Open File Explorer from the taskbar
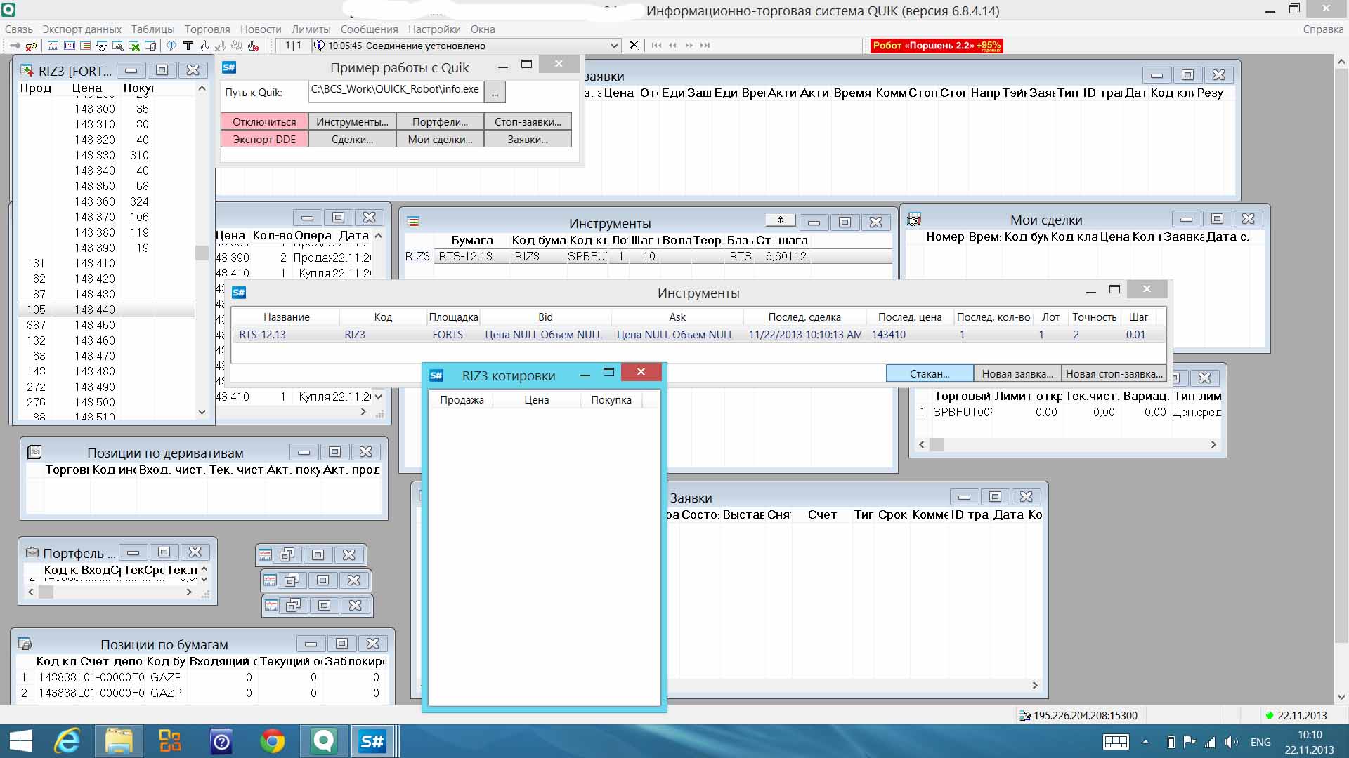 pyautogui.click(x=119, y=741)
